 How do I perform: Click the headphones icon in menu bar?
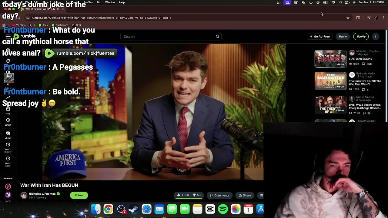311,2
